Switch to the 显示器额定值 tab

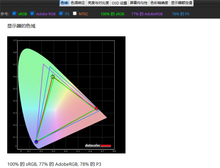(x=182, y=3)
